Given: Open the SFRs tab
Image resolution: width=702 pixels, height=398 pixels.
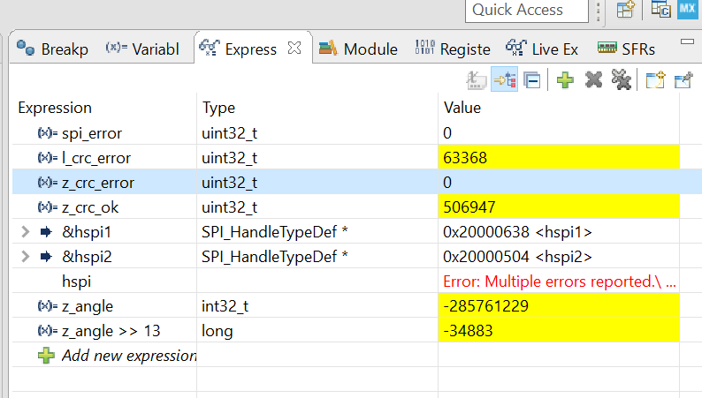Looking at the screenshot, I should [626, 49].
